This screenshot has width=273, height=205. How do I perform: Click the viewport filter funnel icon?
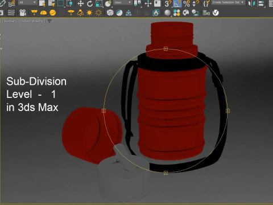(x=49, y=21)
